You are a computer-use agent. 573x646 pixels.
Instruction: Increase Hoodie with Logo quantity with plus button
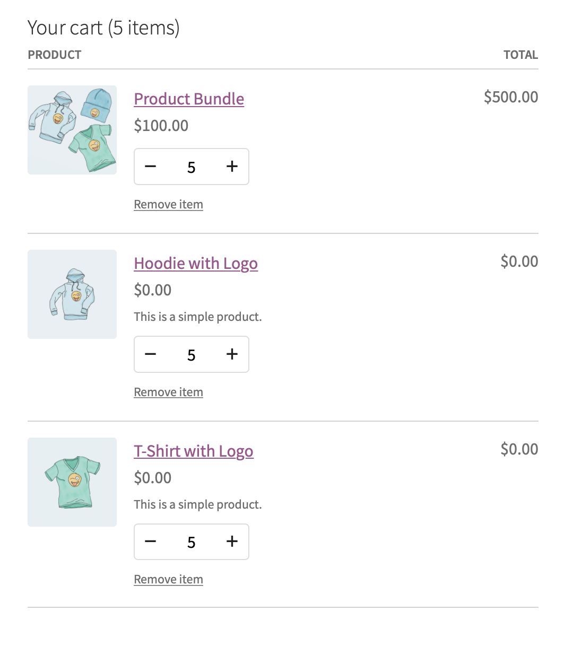coord(232,354)
